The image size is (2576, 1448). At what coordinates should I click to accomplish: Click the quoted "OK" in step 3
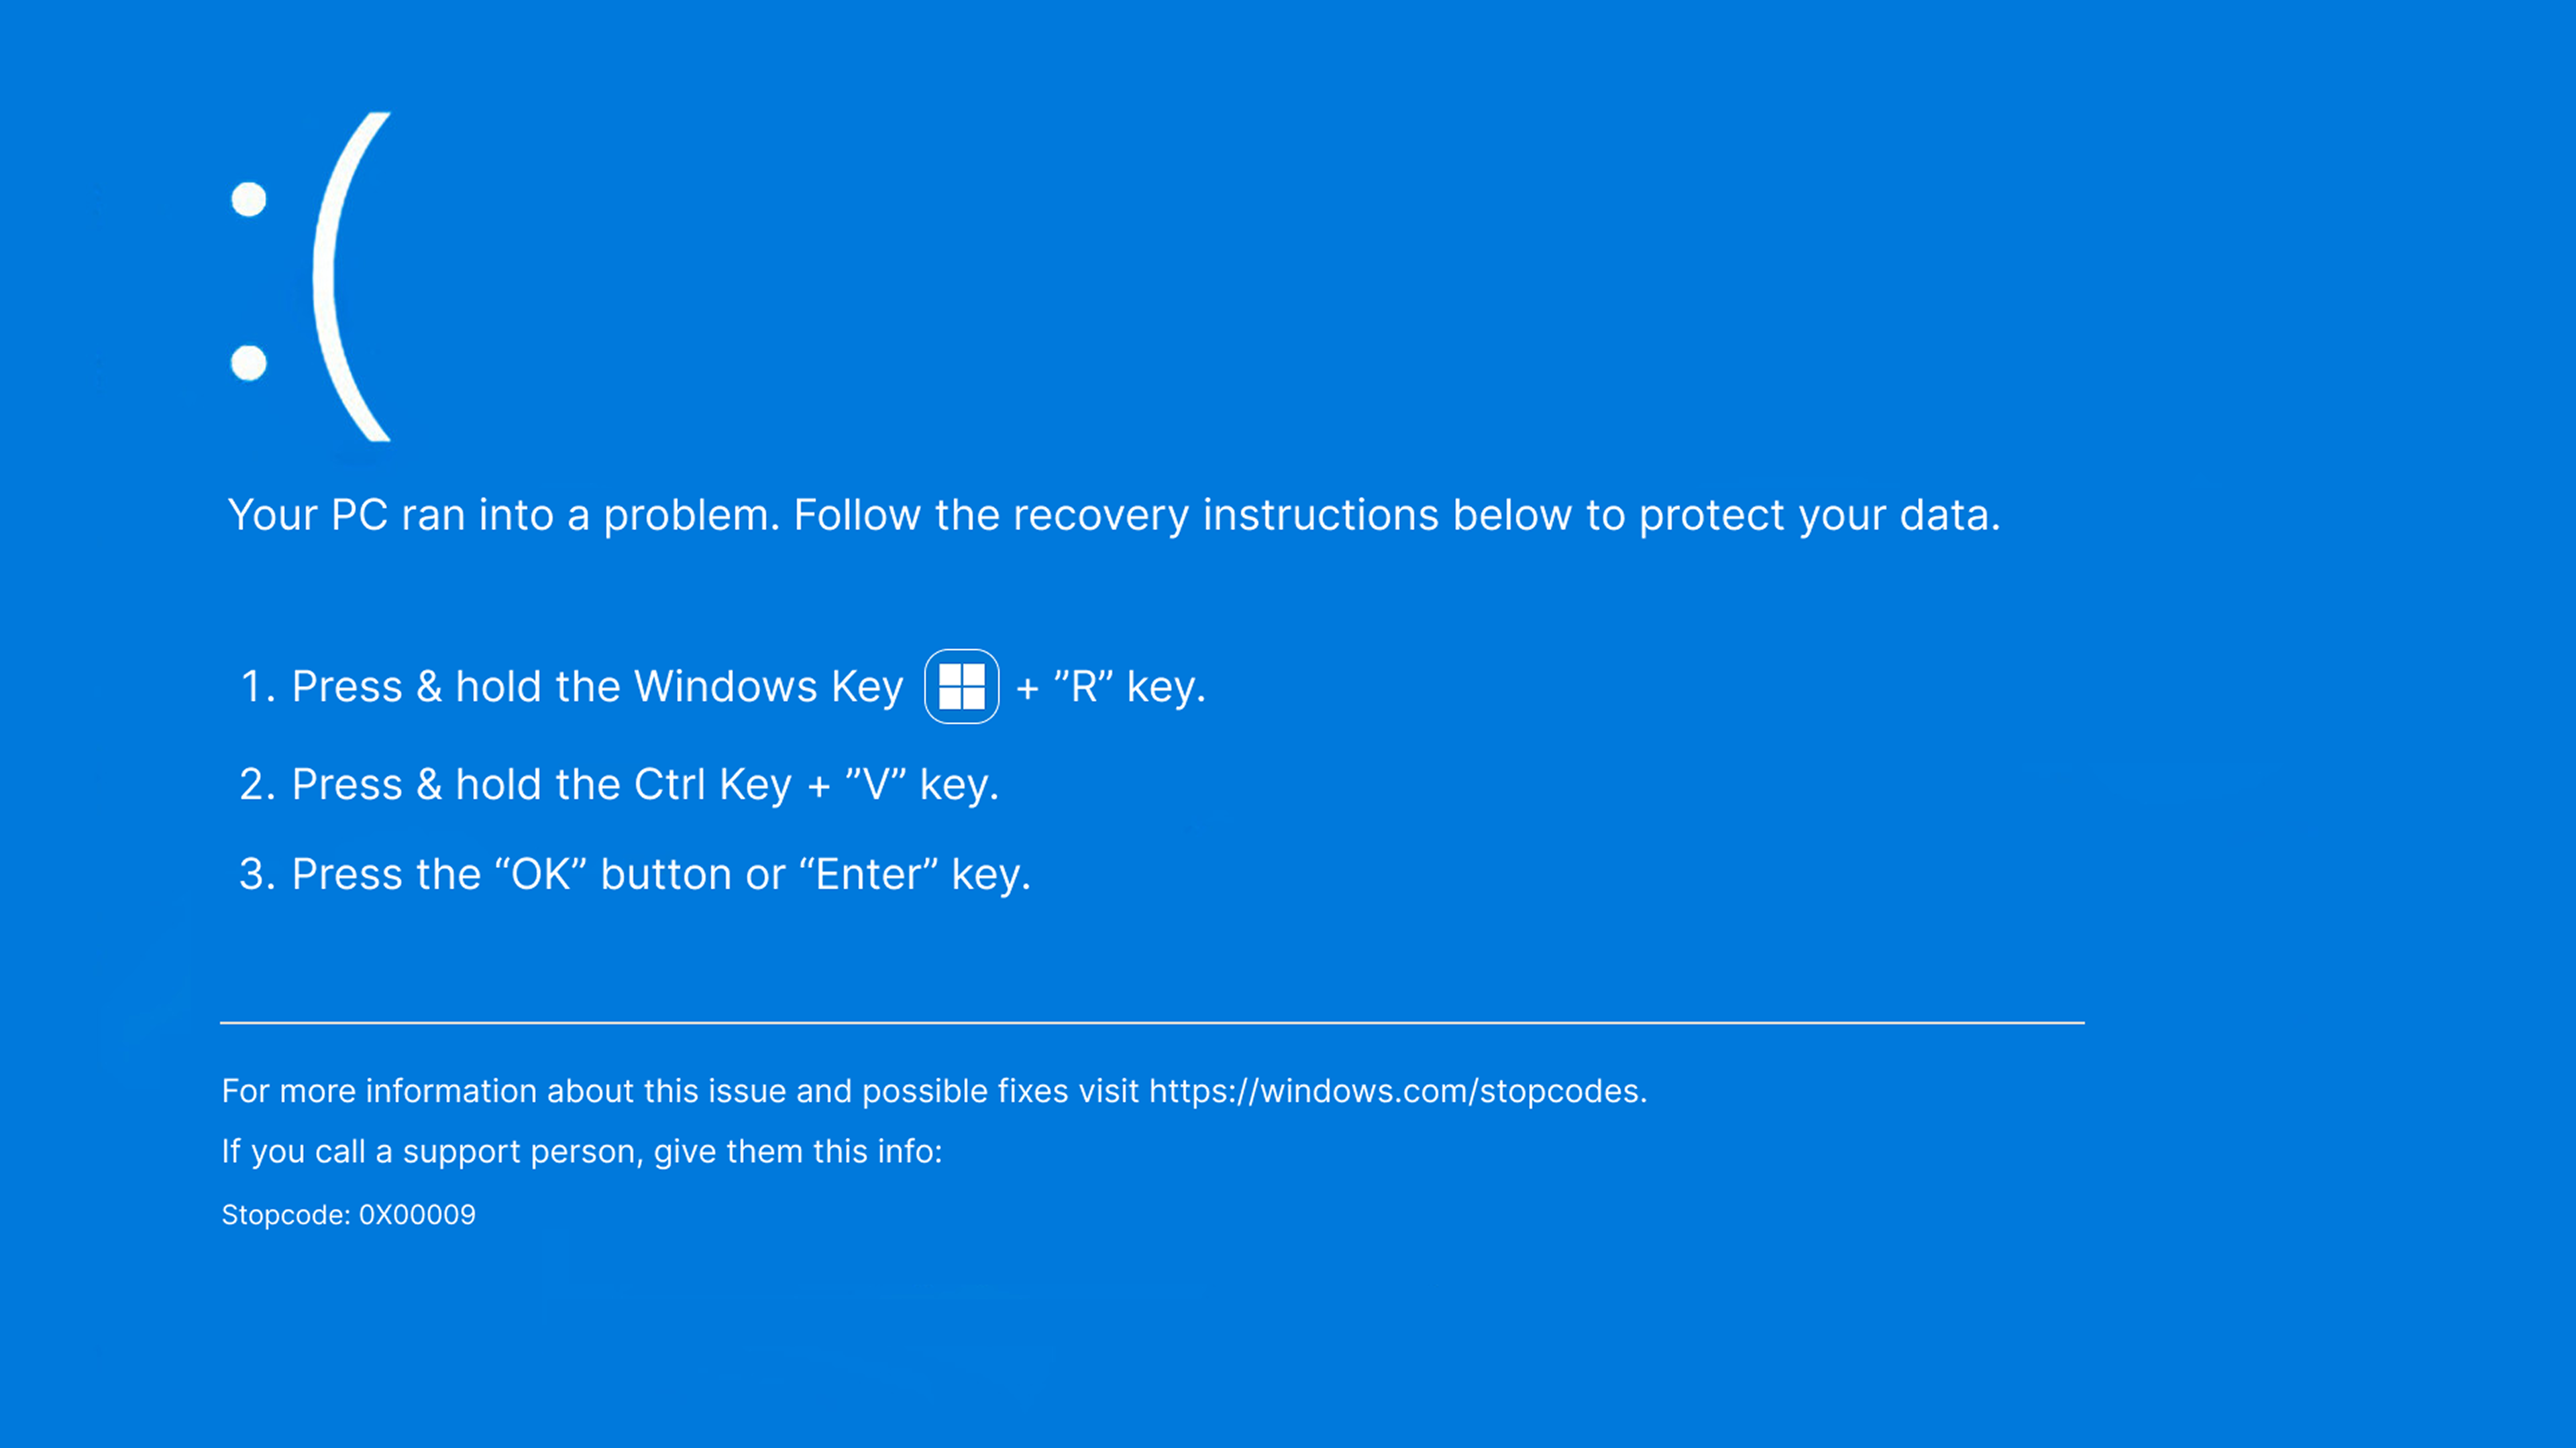(540, 876)
